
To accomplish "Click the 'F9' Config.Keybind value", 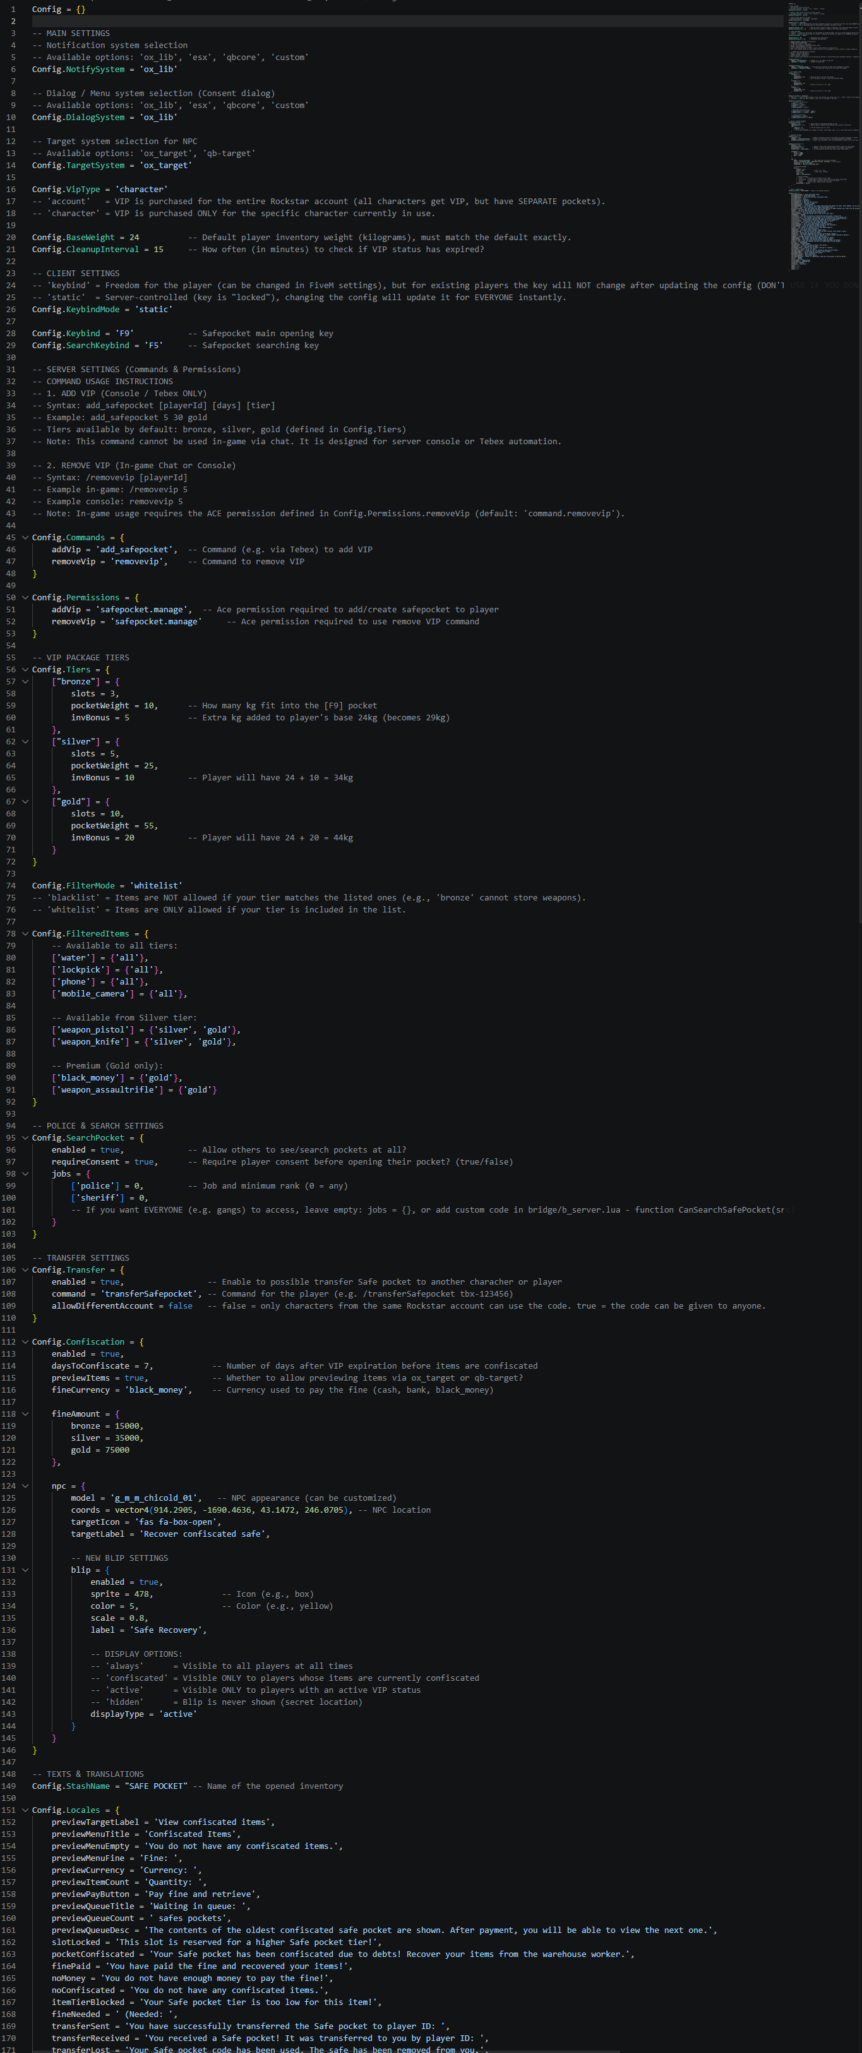I will pyautogui.click(x=124, y=334).
